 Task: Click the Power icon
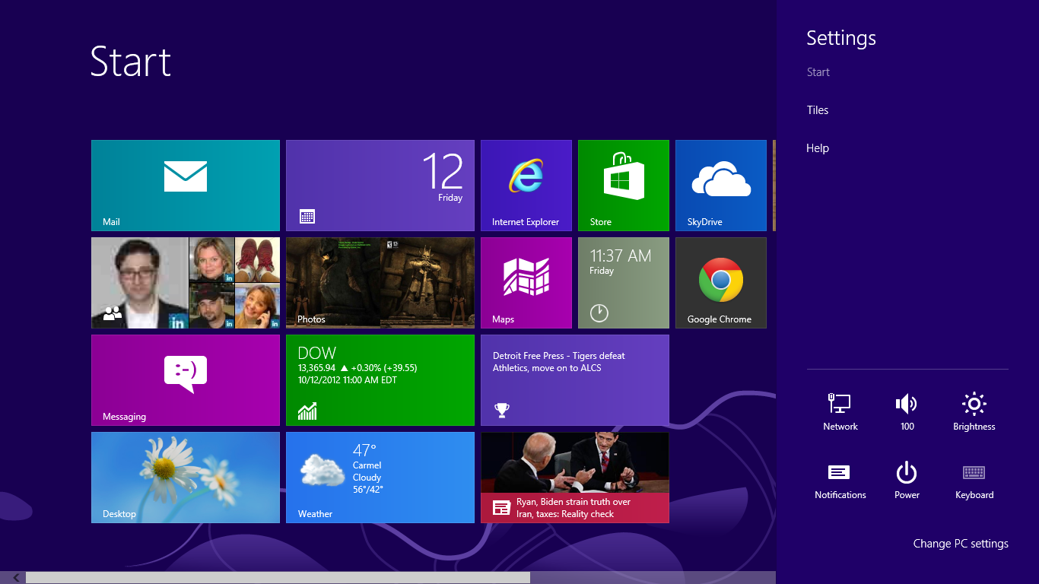pos(907,480)
